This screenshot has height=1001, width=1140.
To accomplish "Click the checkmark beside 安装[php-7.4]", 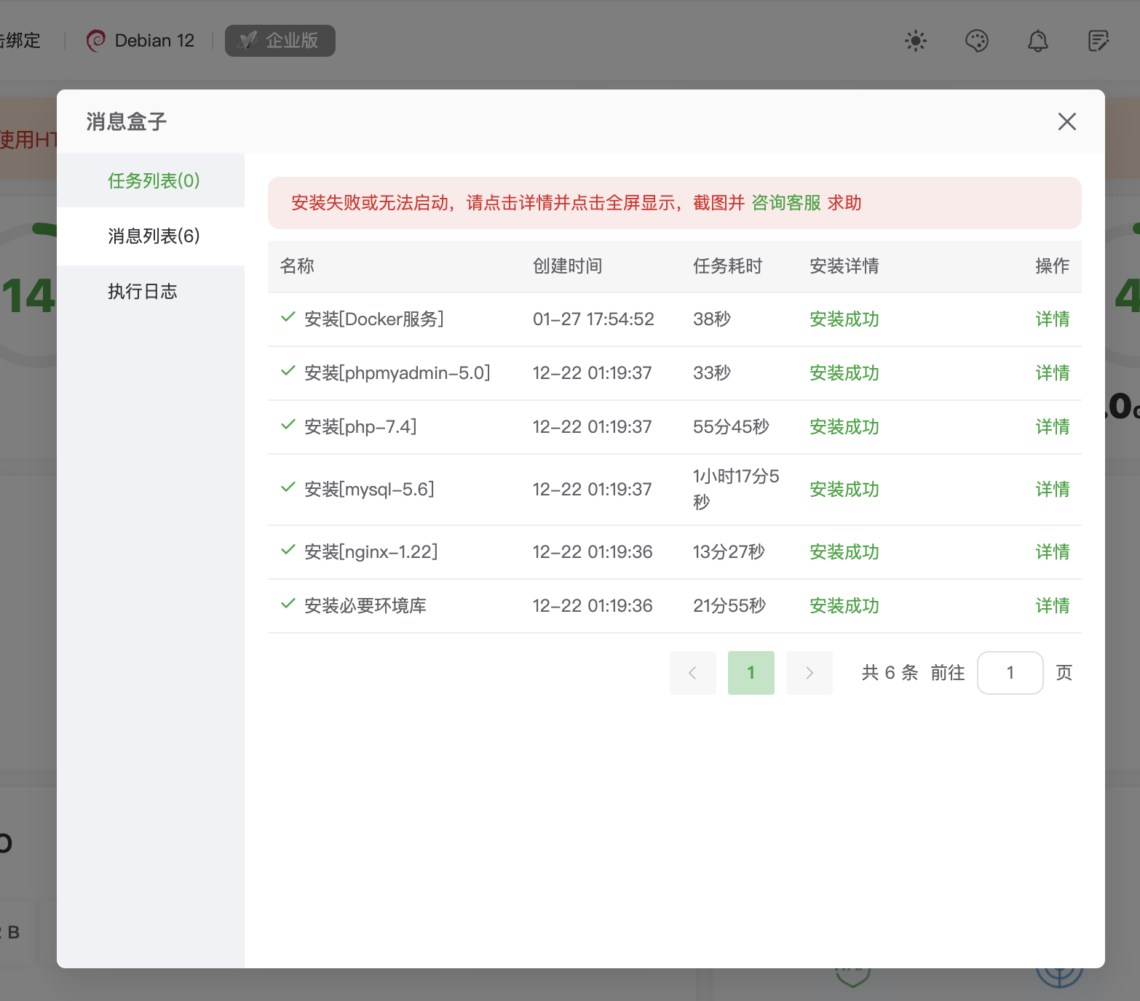I will [288, 424].
